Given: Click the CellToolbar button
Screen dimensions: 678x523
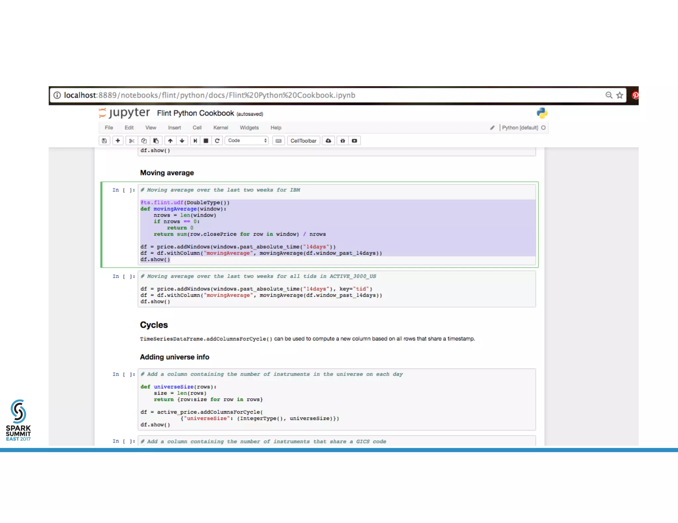Looking at the screenshot, I should coord(303,141).
